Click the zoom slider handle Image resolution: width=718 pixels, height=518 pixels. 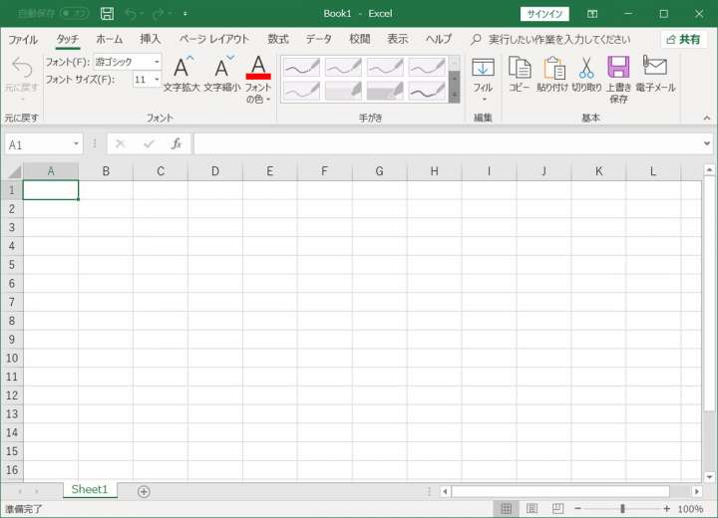click(x=622, y=508)
